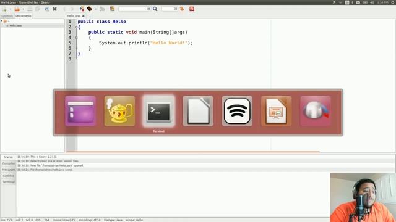Image resolution: width=396 pixels, height=222 pixels.
Task: Click the Close file X toolbar icon
Action: pos(54,9)
